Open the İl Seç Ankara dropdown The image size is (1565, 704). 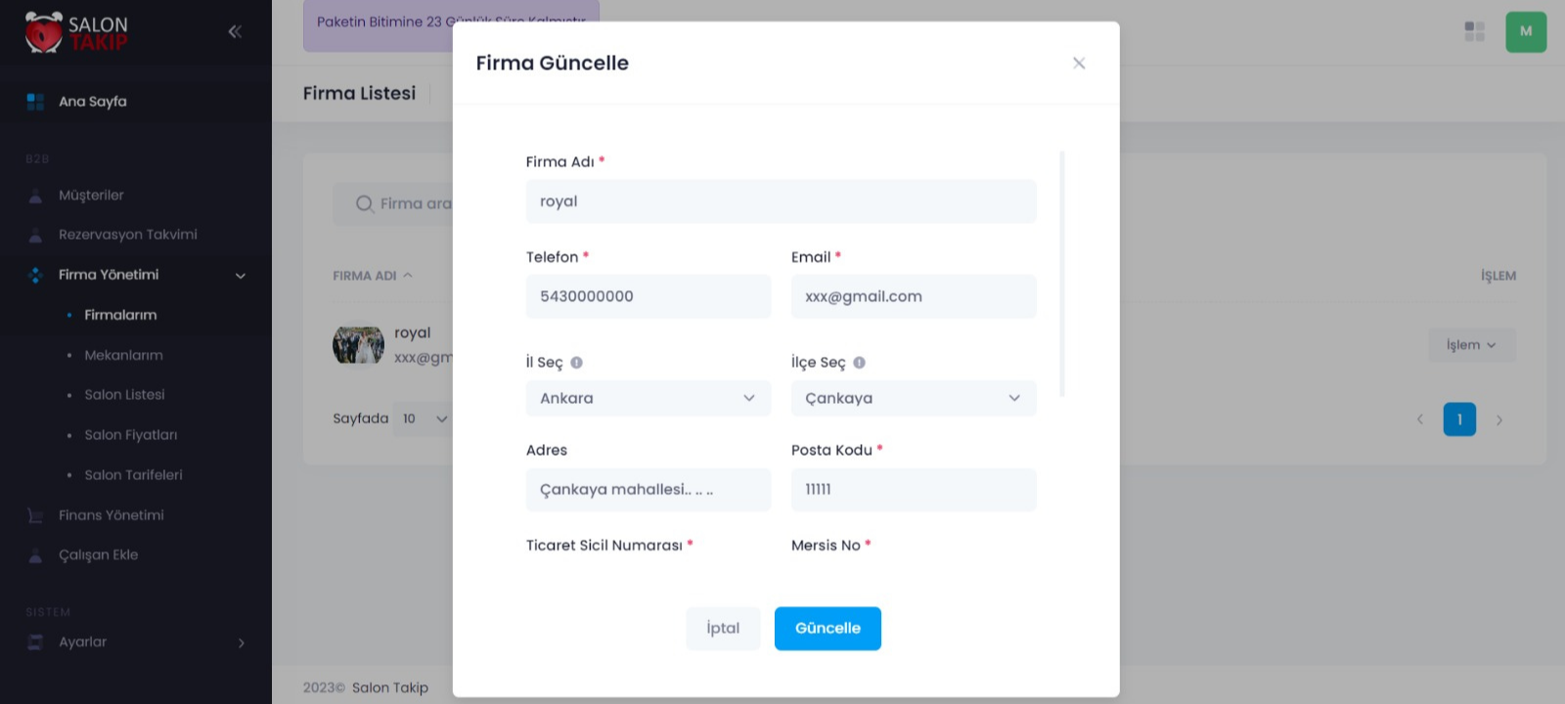[648, 398]
